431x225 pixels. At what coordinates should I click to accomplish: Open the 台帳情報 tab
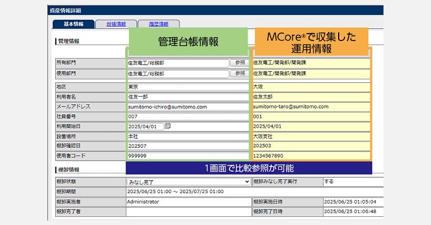(x=116, y=24)
